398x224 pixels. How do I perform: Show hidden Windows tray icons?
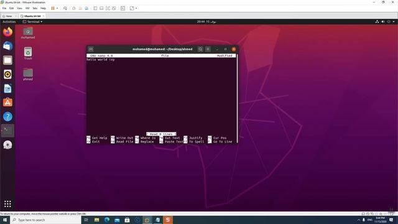click(x=359, y=220)
